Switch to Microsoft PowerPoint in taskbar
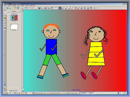Image resolution: width=130 pixels, height=97 pixels. click(x=56, y=93)
